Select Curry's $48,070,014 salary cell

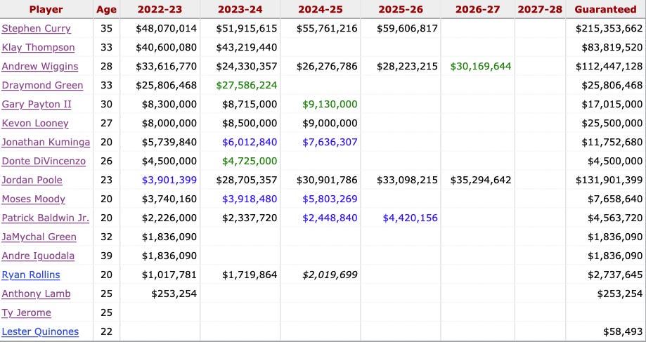pos(167,28)
